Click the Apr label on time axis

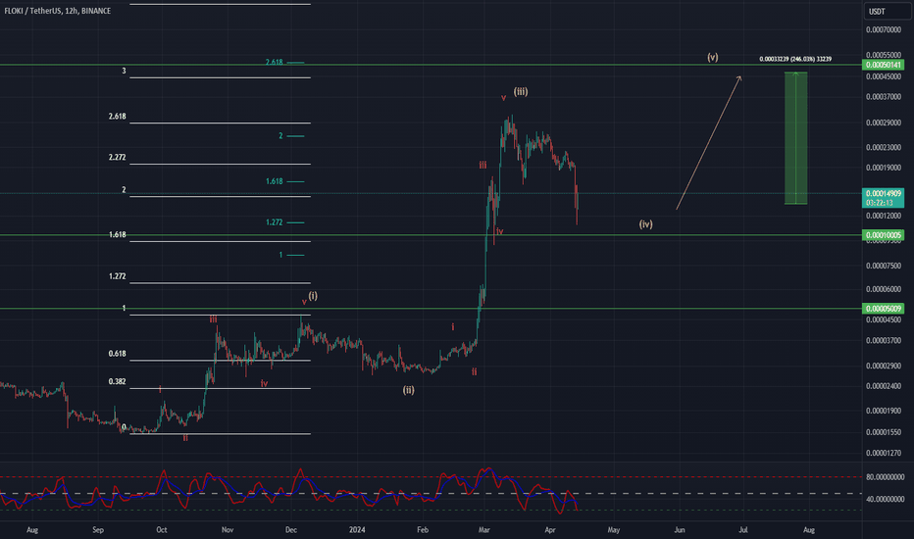coord(550,529)
